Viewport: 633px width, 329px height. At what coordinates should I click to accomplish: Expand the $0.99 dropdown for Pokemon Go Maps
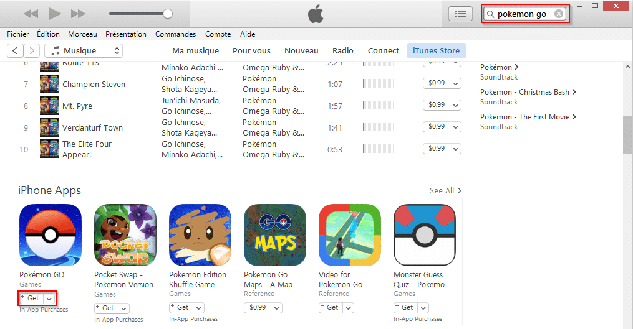click(276, 308)
